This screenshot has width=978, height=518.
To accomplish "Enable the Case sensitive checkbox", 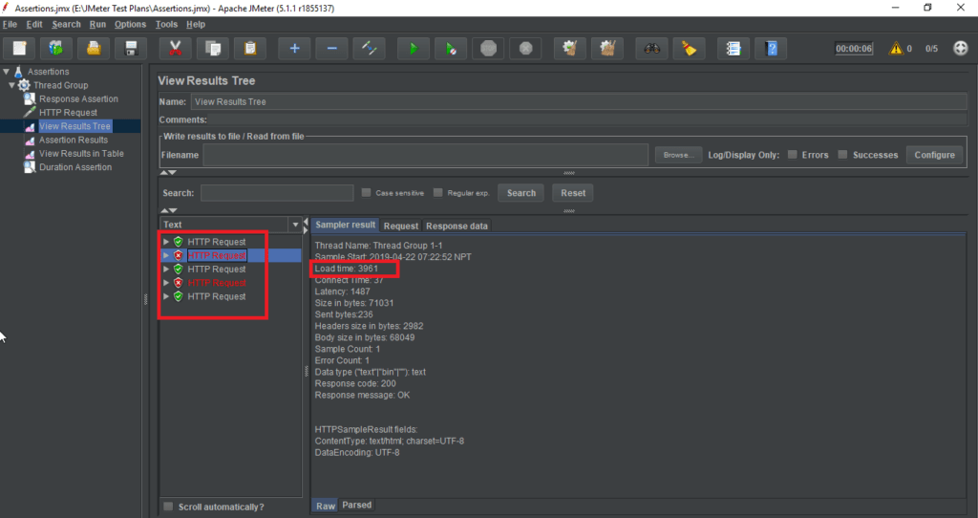I will click(366, 193).
